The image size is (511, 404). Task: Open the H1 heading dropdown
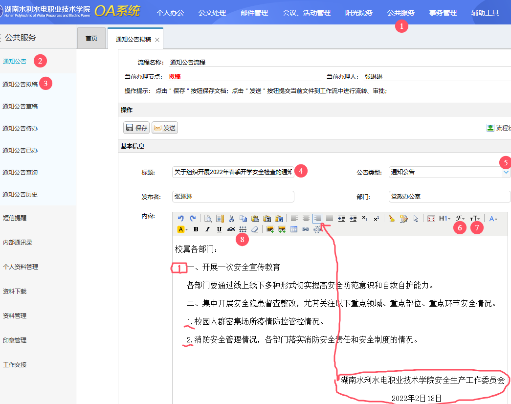(x=444, y=219)
